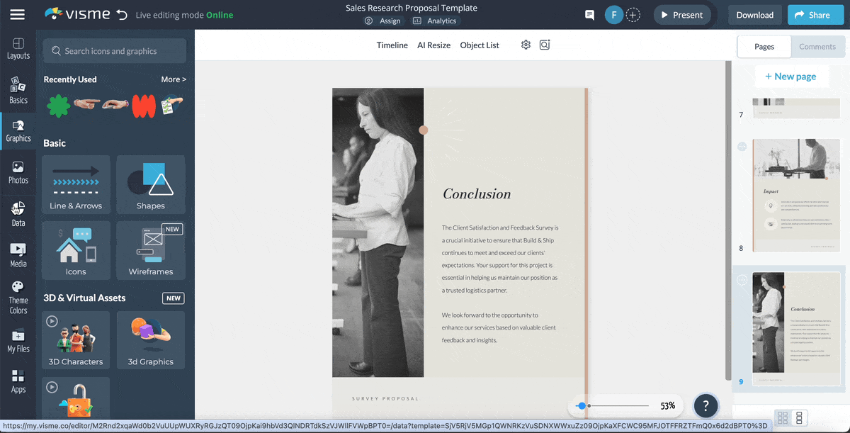Expand More recently used graphics
This screenshot has height=433, width=850.
[174, 79]
